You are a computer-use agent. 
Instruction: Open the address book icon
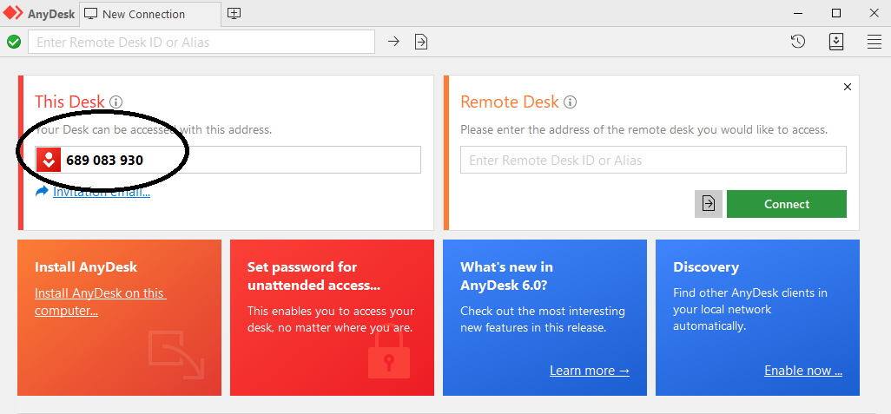836,42
